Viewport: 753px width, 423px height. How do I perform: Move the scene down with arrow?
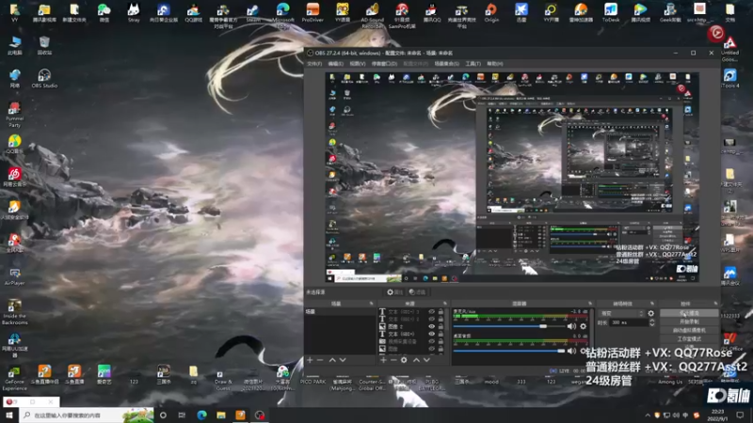tap(343, 360)
